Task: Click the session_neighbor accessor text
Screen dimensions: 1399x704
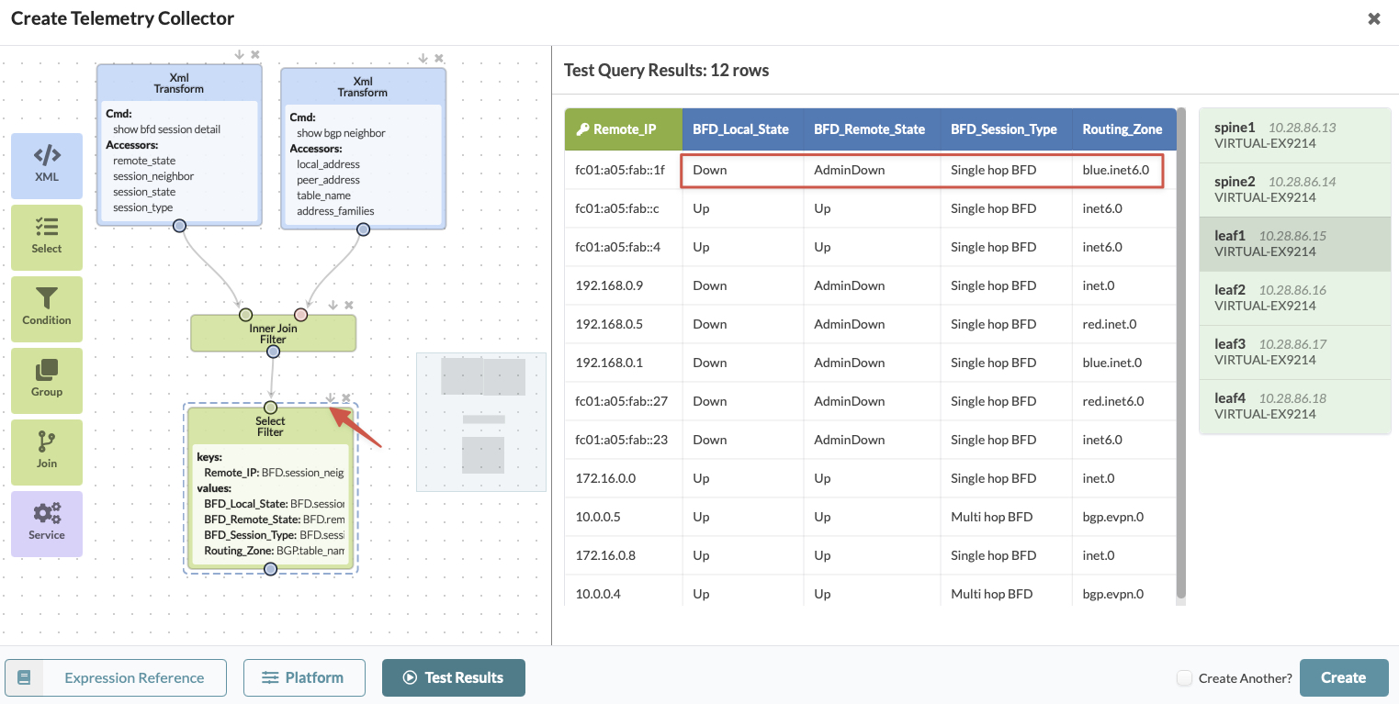Action: (153, 176)
